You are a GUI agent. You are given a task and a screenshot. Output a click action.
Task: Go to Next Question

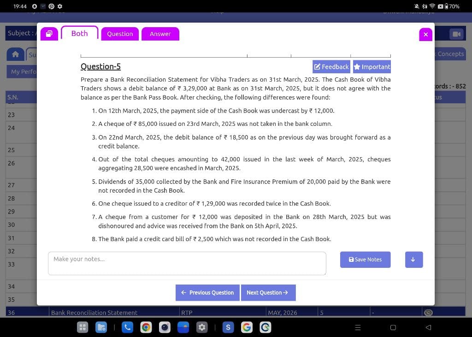pyautogui.click(x=268, y=293)
